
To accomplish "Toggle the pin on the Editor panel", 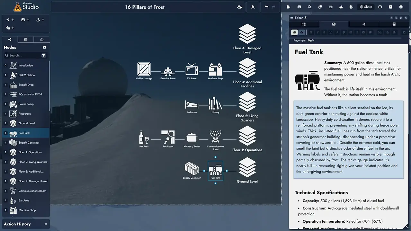I will 306,18.
